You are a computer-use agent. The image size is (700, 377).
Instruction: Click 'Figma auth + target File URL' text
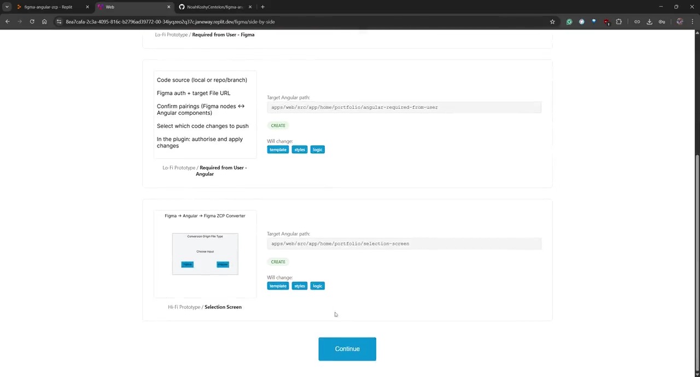click(x=194, y=93)
